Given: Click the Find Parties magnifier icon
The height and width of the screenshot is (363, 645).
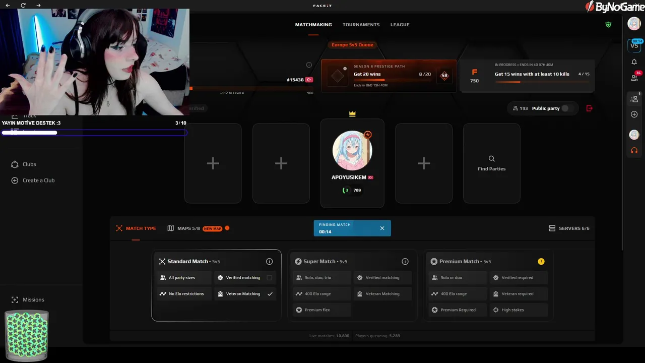Looking at the screenshot, I should point(491,159).
